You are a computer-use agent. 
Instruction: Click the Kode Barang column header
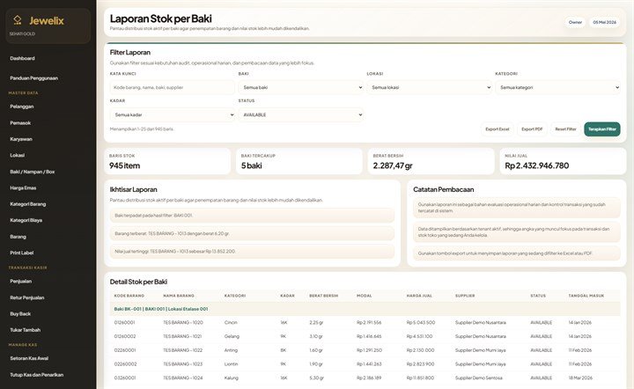point(129,296)
